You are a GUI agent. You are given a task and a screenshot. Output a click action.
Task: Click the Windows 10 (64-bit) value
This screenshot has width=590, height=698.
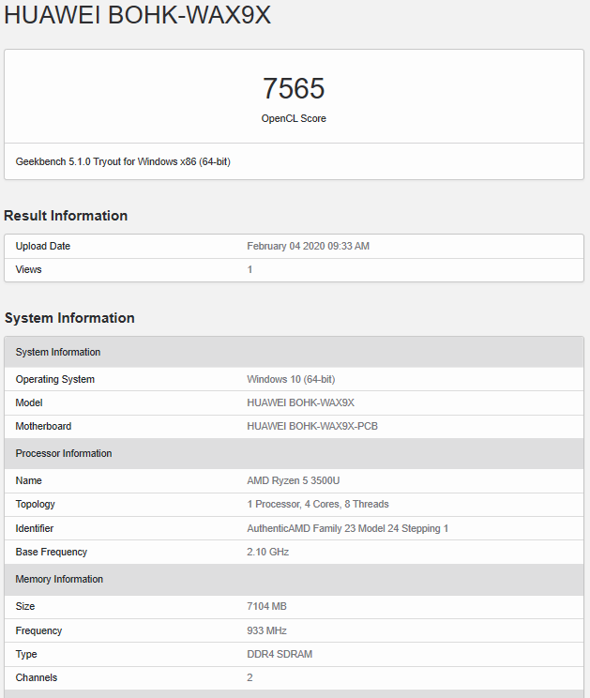click(x=291, y=379)
